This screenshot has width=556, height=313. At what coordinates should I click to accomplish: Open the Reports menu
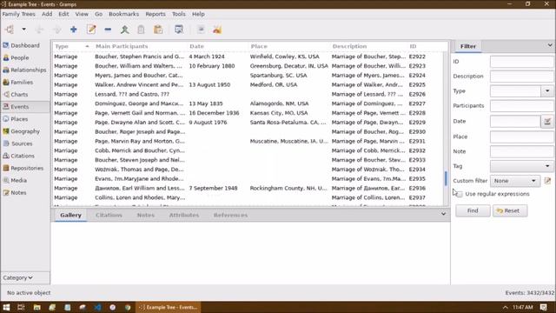pyautogui.click(x=156, y=14)
